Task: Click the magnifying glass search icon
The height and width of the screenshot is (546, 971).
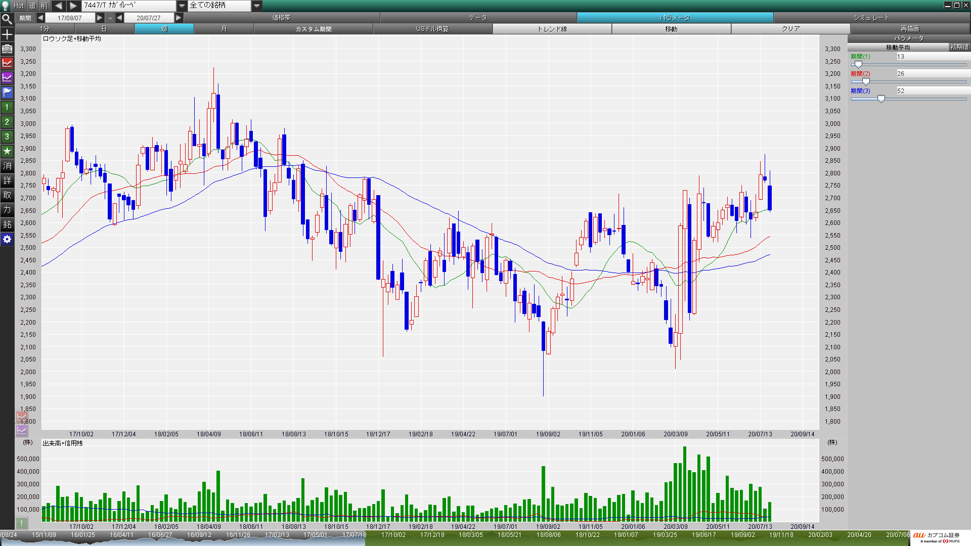Action: (7, 20)
